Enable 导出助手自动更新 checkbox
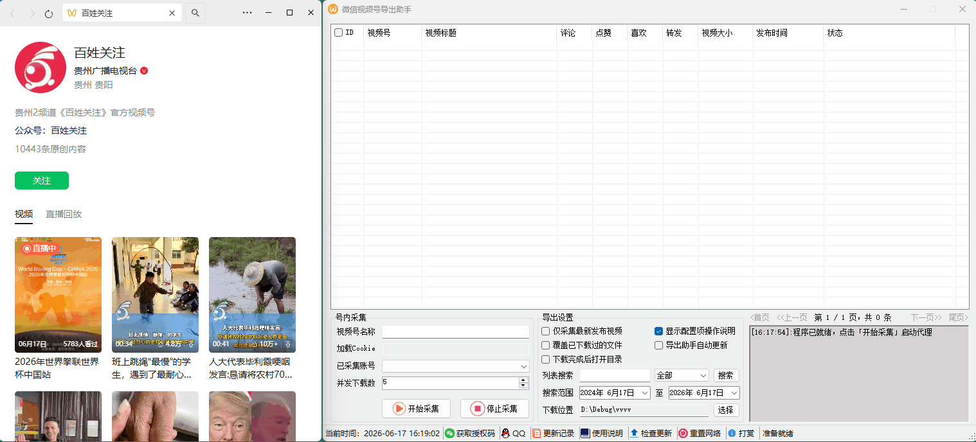The width and height of the screenshot is (976, 442). (x=658, y=345)
